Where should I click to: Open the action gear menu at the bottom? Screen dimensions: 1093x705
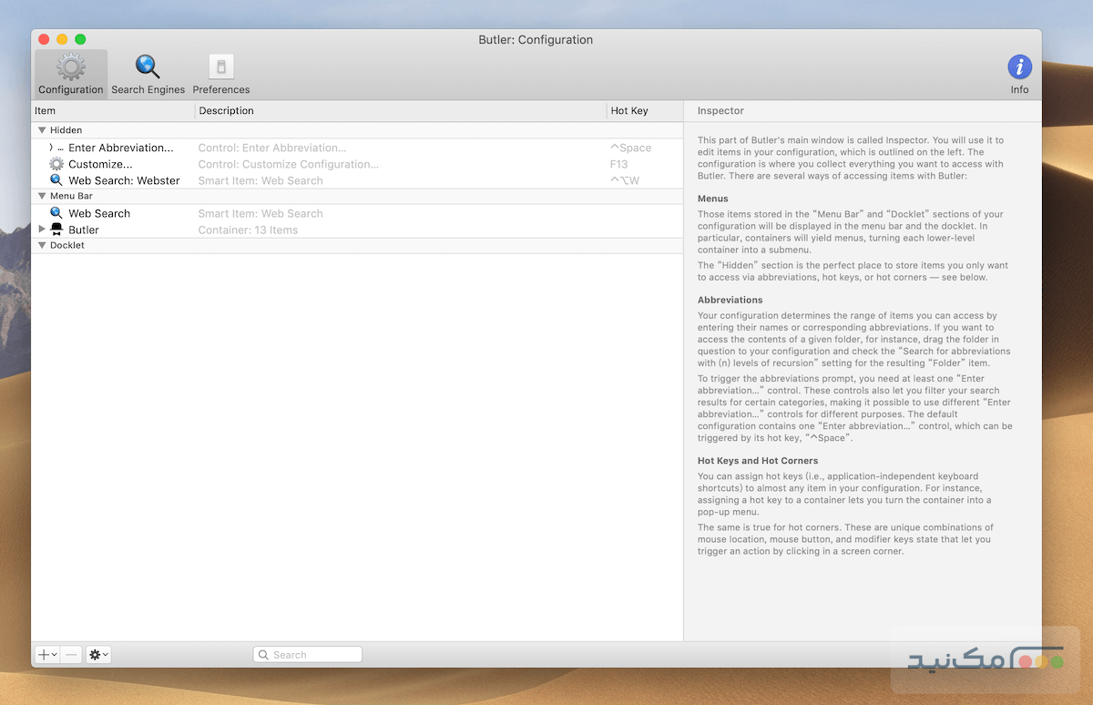point(97,654)
